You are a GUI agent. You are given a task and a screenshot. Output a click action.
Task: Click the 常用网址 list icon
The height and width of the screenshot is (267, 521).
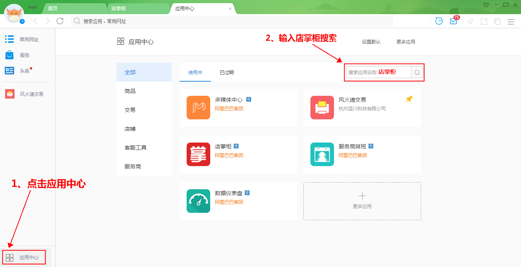coord(9,39)
